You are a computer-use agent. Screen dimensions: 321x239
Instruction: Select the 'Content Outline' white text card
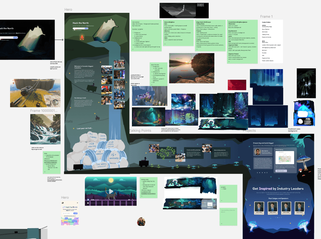(272, 41)
